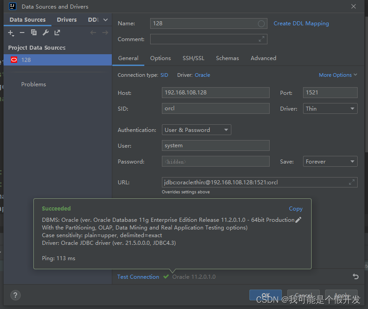Open the Schemas tab
Viewport: 368px width, 309px height.
(x=227, y=58)
